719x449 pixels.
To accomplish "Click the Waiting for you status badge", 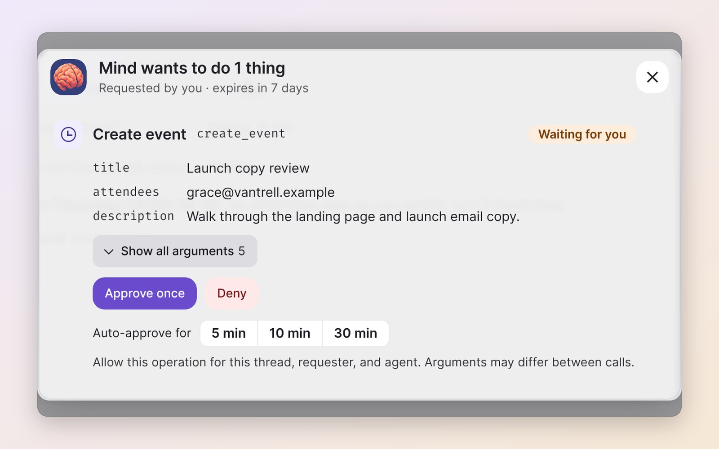I will pyautogui.click(x=582, y=134).
